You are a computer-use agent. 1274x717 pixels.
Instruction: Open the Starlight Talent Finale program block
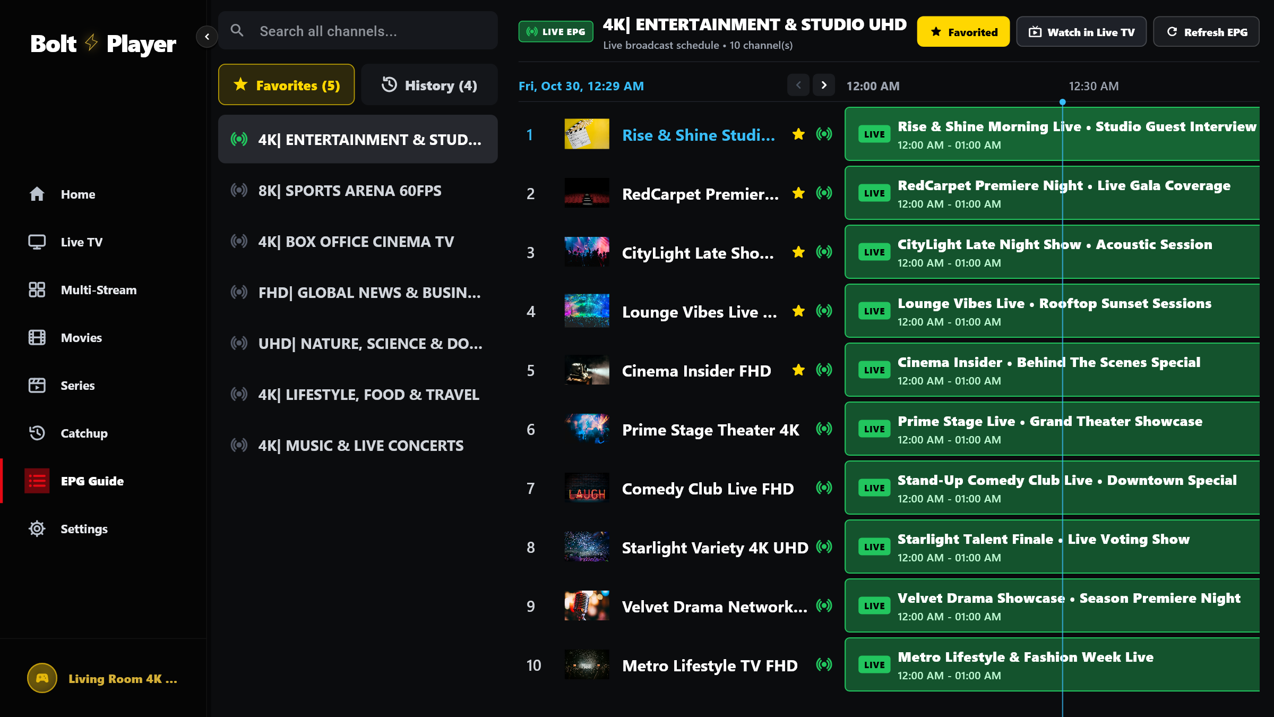[x=1052, y=547]
